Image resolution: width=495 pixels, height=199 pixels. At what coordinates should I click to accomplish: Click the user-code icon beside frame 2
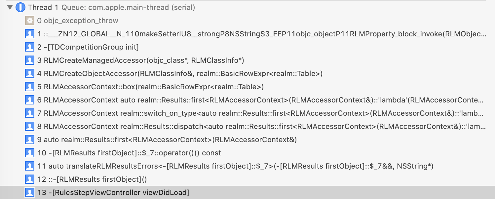click(x=30, y=47)
